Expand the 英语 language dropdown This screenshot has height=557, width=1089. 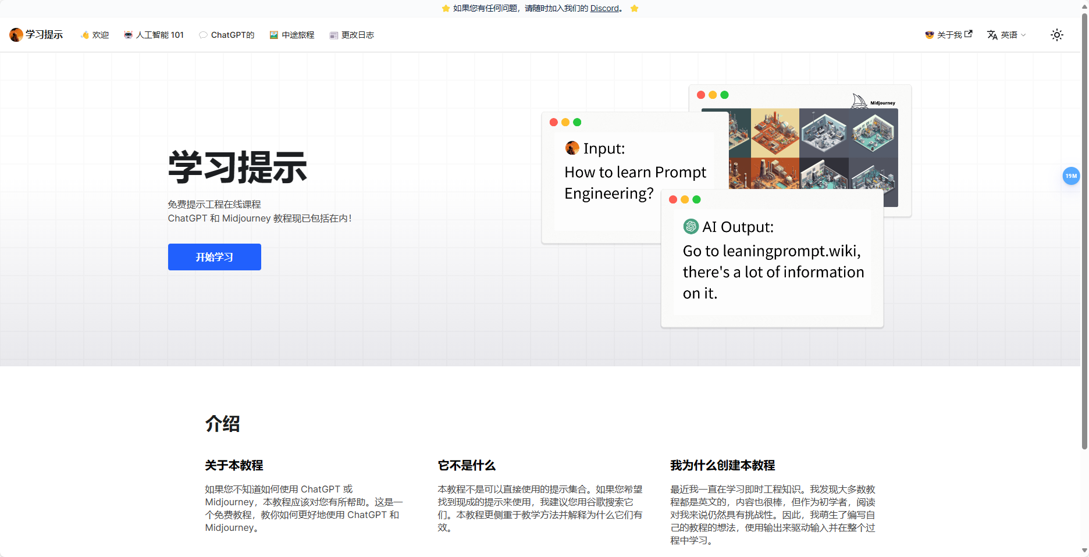pos(1006,35)
